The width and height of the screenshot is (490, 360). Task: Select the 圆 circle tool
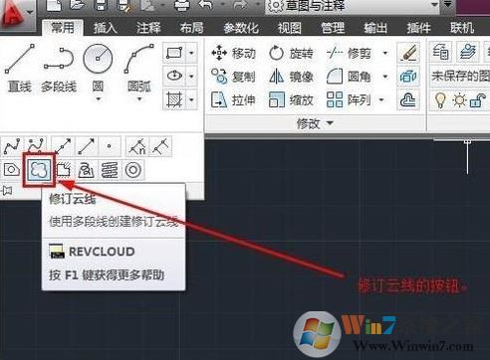[x=98, y=67]
